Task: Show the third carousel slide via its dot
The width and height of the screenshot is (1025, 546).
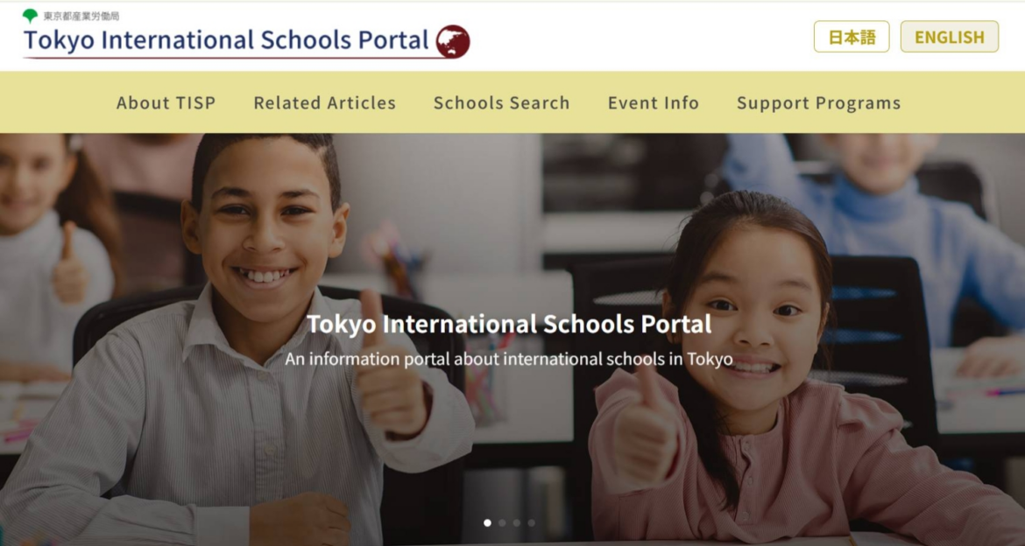Action: 517,523
